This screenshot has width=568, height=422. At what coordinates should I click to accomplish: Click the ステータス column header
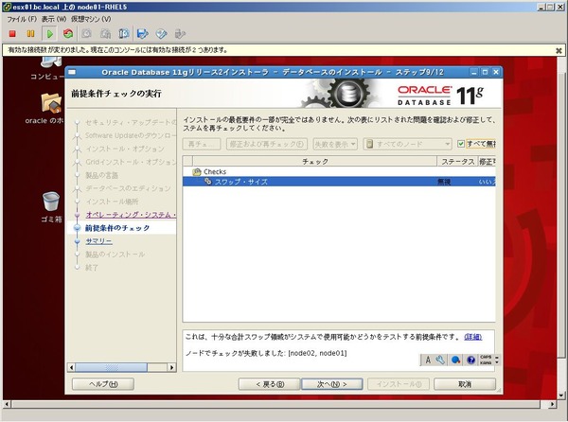(x=457, y=162)
